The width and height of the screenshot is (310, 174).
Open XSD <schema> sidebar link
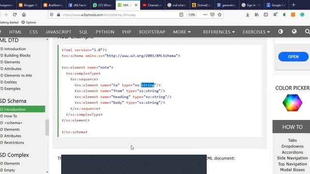pos(11,123)
